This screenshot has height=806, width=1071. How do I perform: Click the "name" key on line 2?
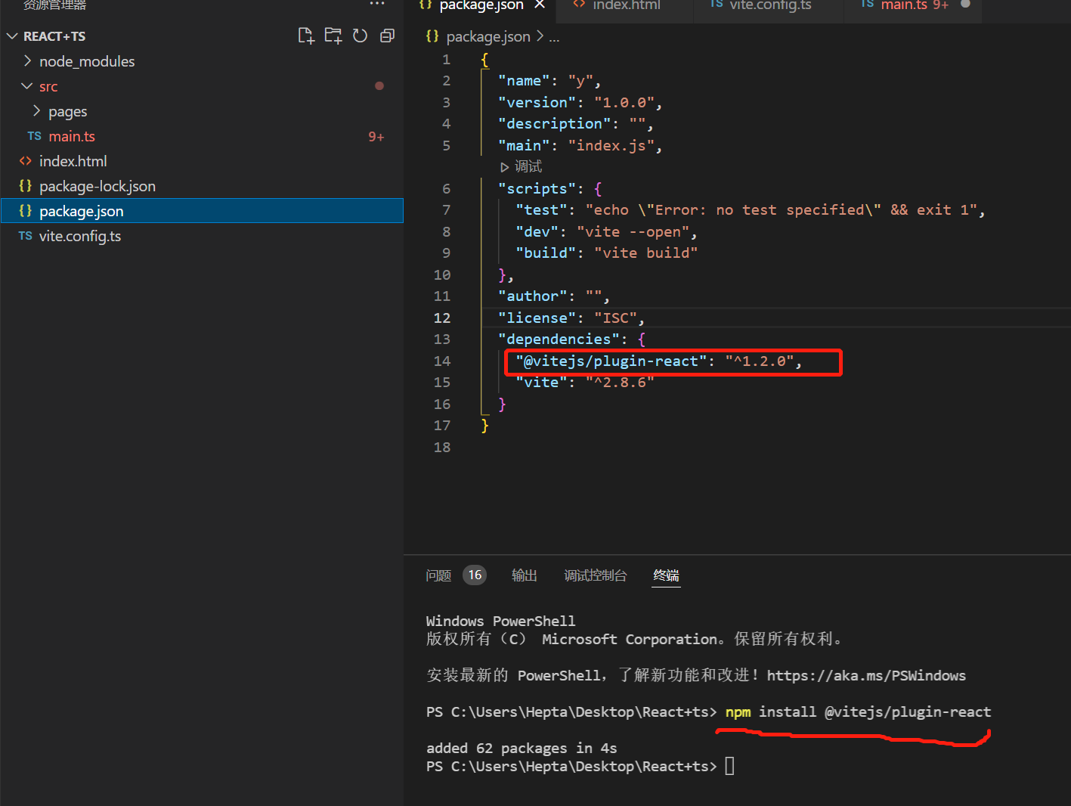pyautogui.click(x=524, y=80)
